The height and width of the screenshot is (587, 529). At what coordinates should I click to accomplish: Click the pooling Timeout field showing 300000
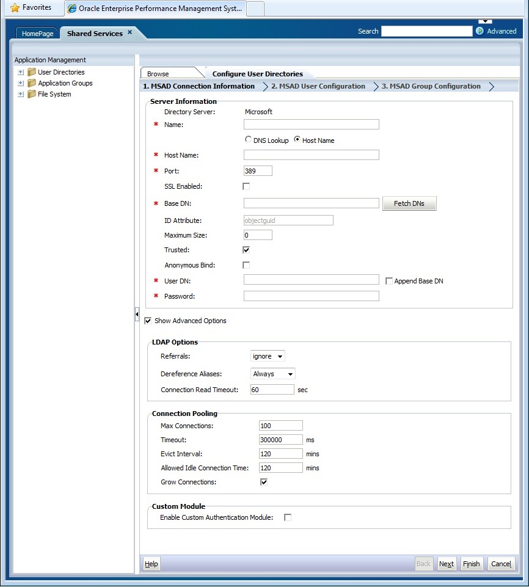coord(281,440)
